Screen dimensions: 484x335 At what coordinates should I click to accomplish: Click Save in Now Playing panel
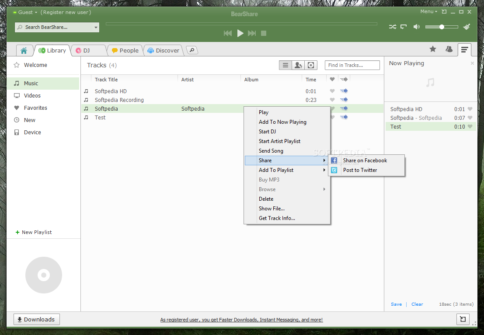396,304
